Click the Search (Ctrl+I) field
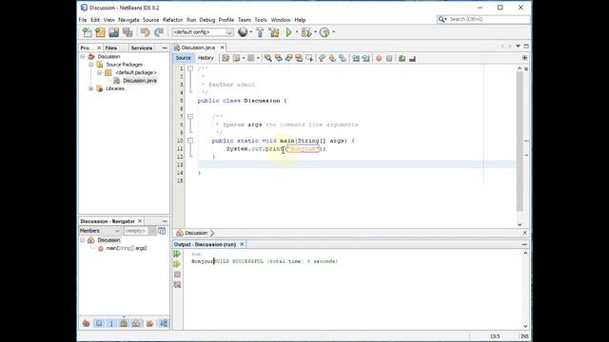The image size is (609, 342). click(x=483, y=19)
